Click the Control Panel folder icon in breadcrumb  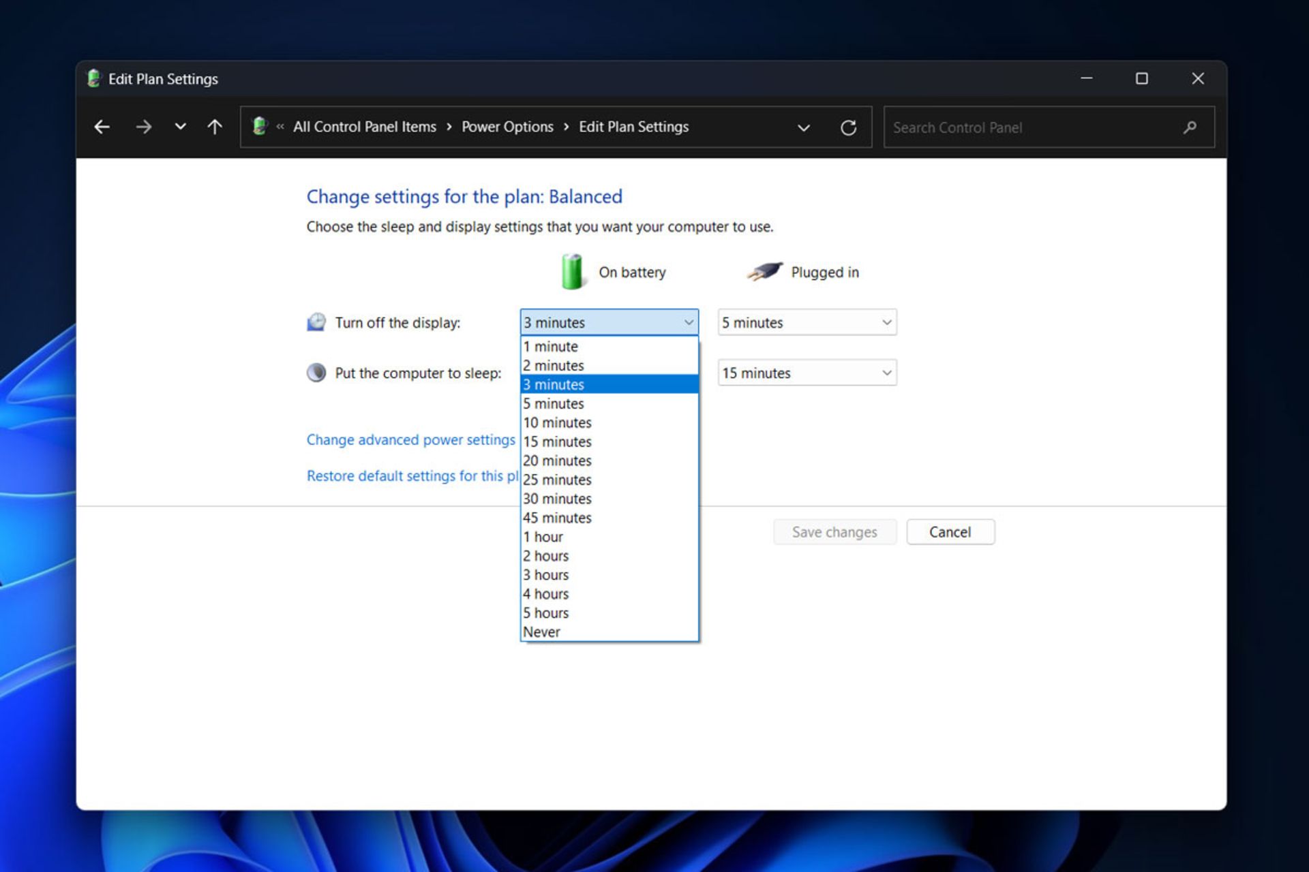[x=260, y=127]
